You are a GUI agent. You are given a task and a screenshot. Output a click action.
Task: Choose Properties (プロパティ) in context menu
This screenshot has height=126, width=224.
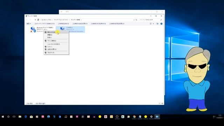coord(56,53)
